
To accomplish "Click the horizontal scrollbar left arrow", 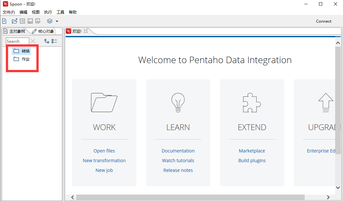I will tap(73, 197).
